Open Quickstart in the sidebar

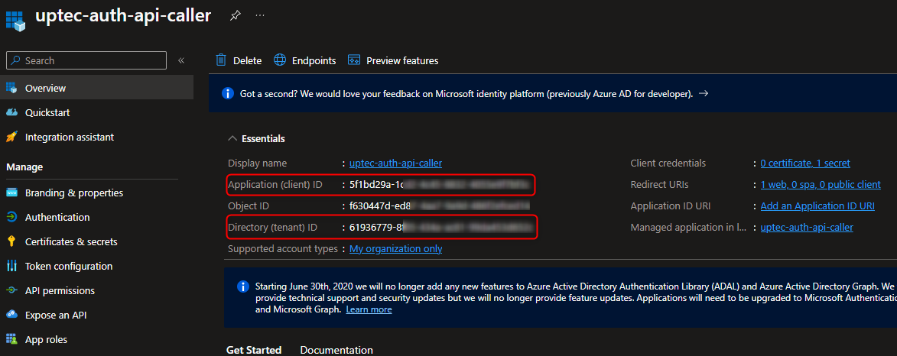click(x=47, y=112)
